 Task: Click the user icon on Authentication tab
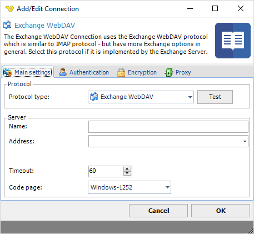click(63, 72)
